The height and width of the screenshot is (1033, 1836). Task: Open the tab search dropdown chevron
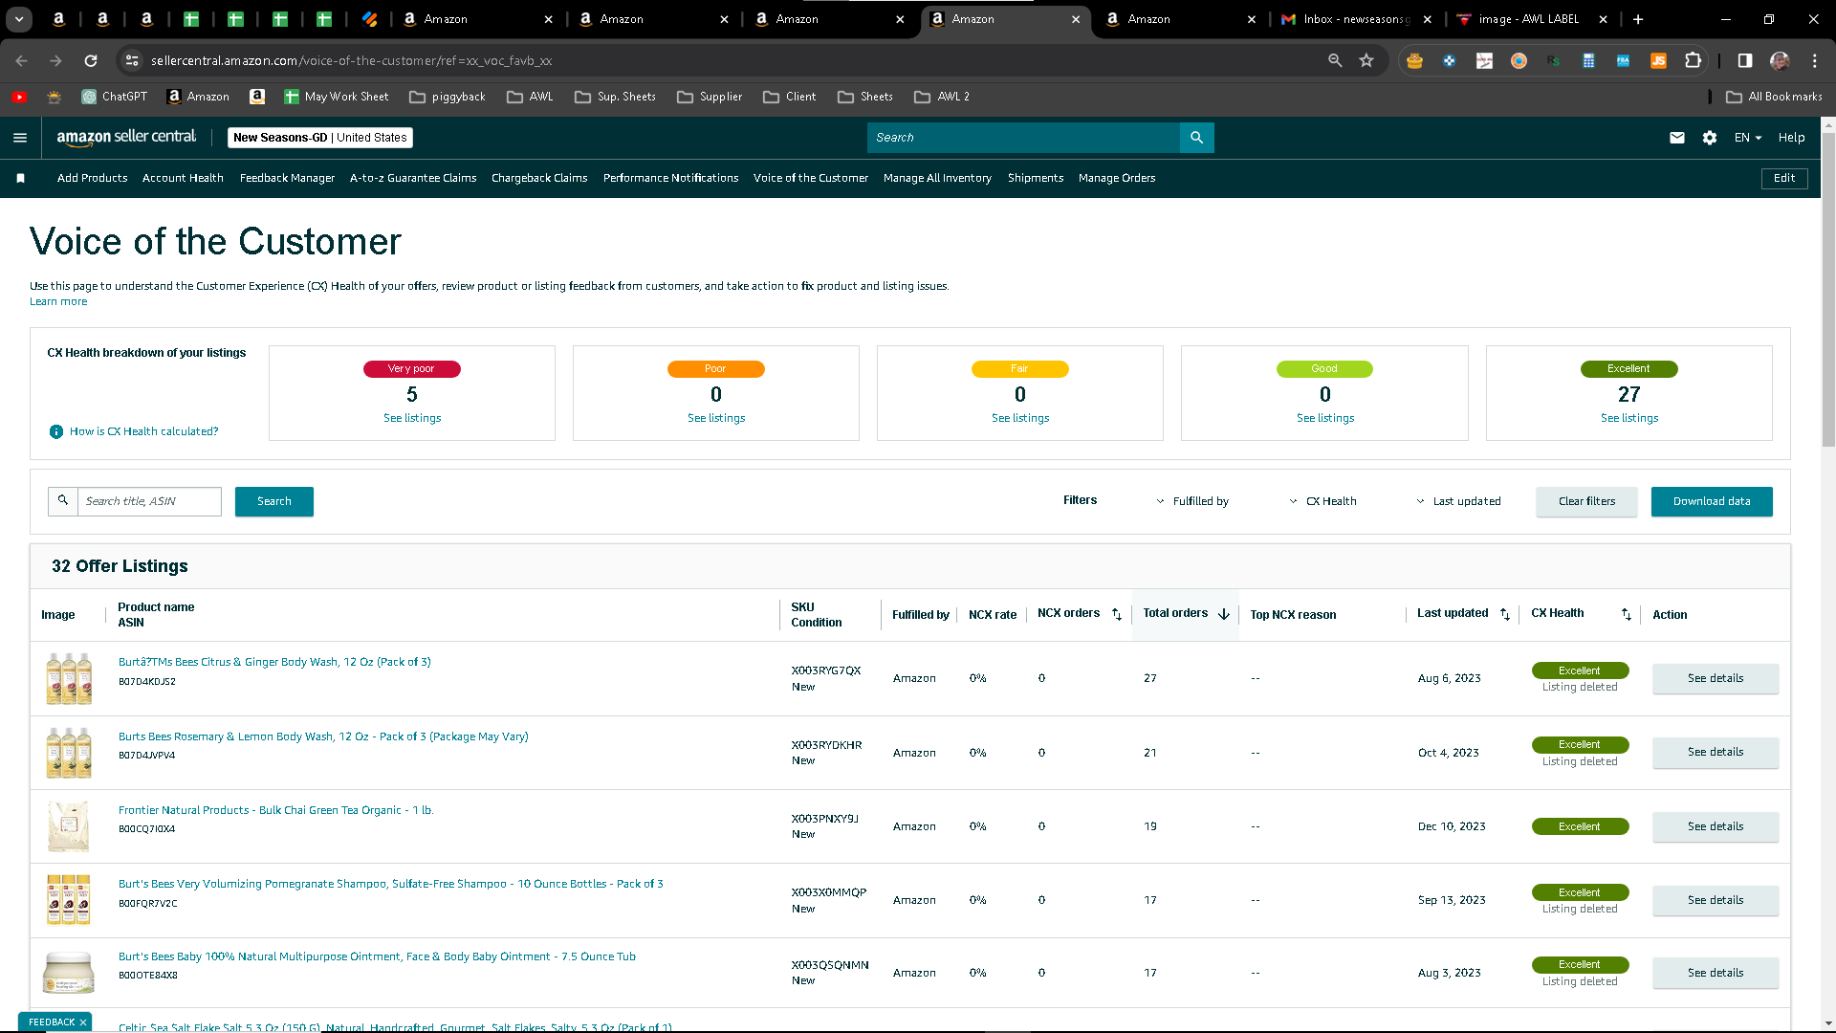19,19
